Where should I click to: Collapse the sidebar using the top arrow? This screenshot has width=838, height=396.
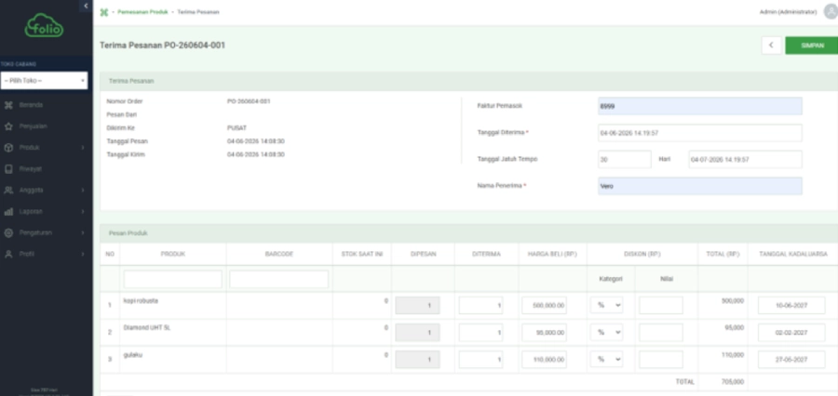point(86,6)
